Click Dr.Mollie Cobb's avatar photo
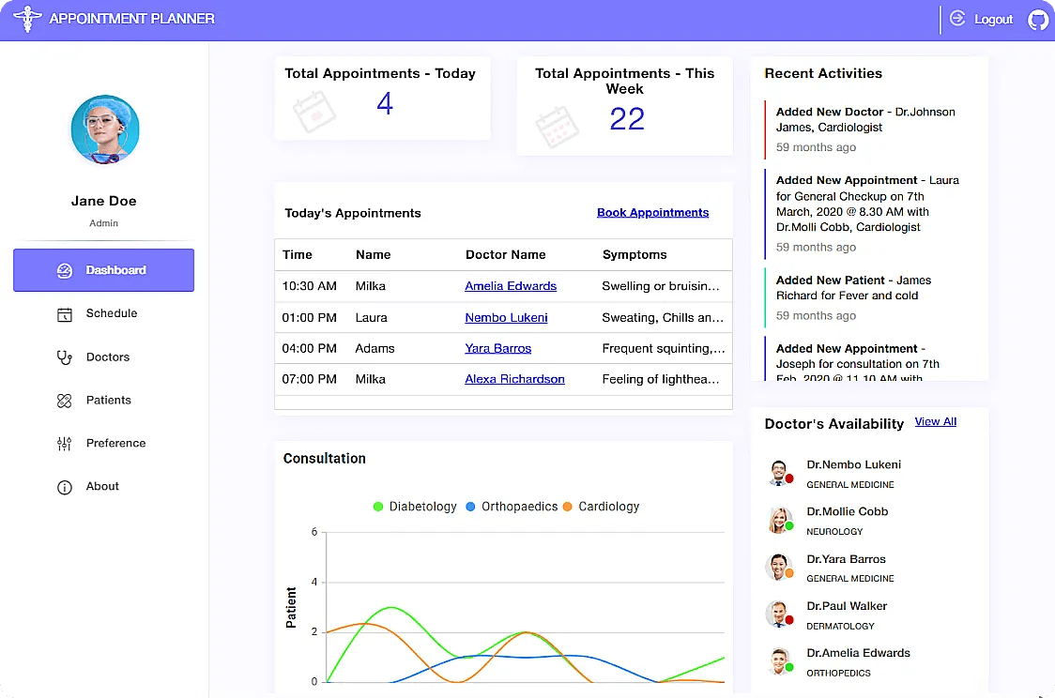The height and width of the screenshot is (698, 1055). 780,520
